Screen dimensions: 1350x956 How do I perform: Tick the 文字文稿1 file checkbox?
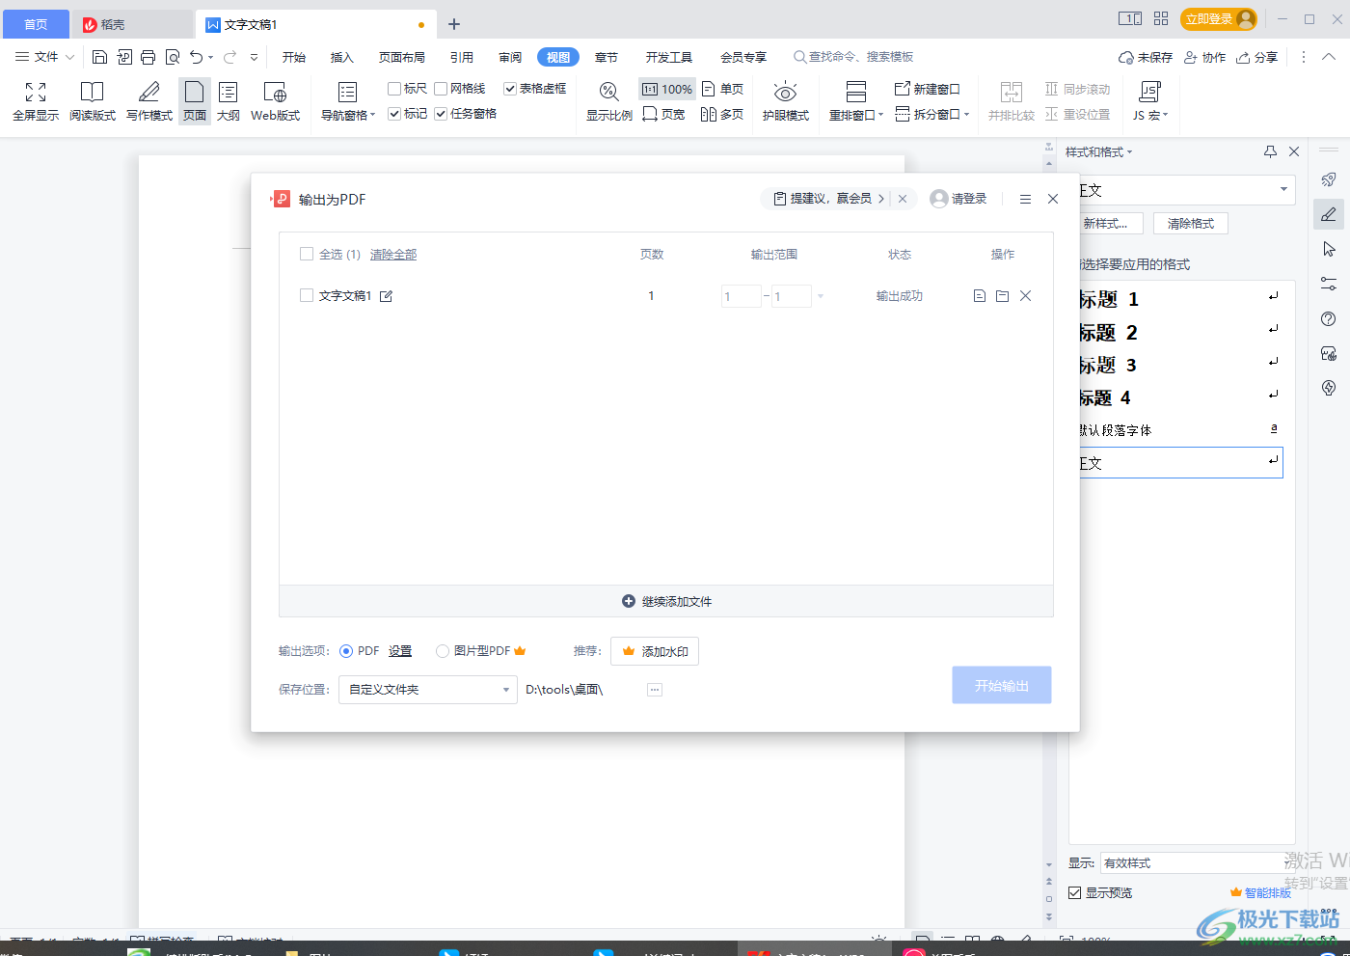tap(307, 295)
